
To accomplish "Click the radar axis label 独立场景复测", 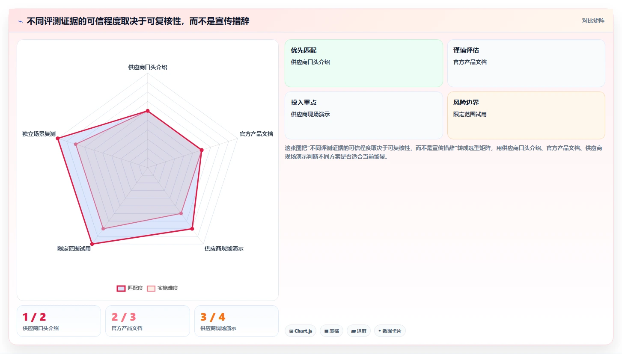I will coord(39,134).
